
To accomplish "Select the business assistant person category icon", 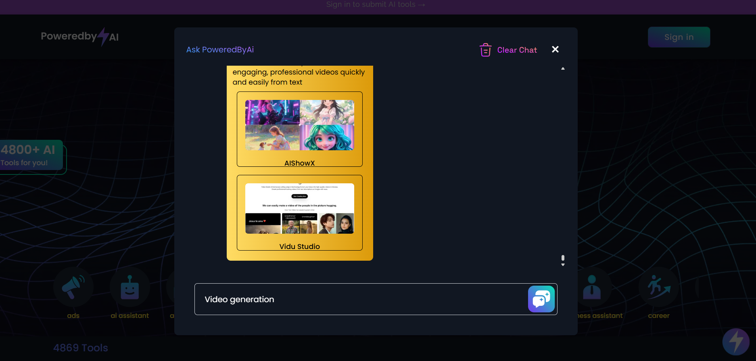I will pyautogui.click(x=592, y=287).
